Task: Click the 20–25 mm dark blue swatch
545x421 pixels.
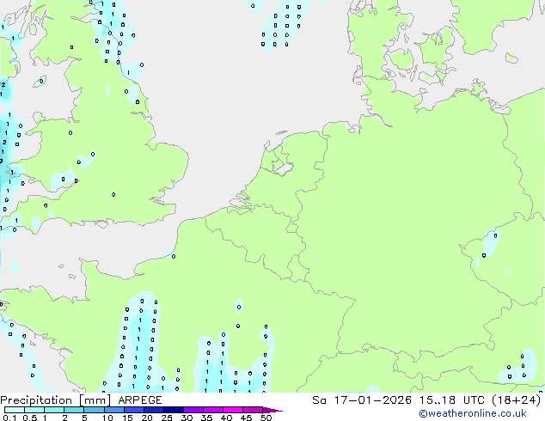Action: pyautogui.click(x=153, y=410)
